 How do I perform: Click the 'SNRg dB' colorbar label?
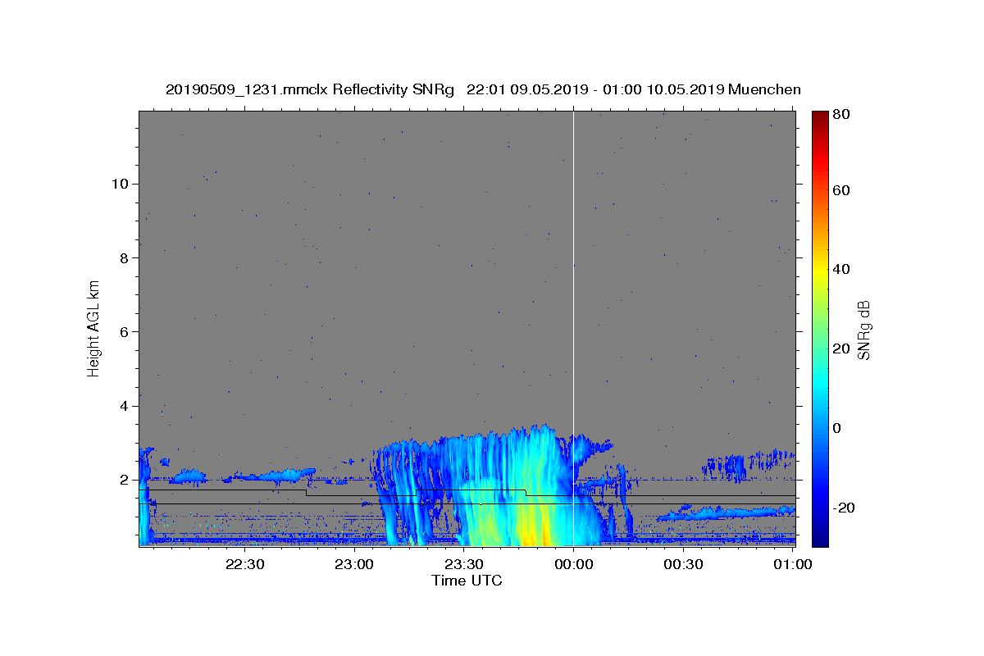coord(863,330)
